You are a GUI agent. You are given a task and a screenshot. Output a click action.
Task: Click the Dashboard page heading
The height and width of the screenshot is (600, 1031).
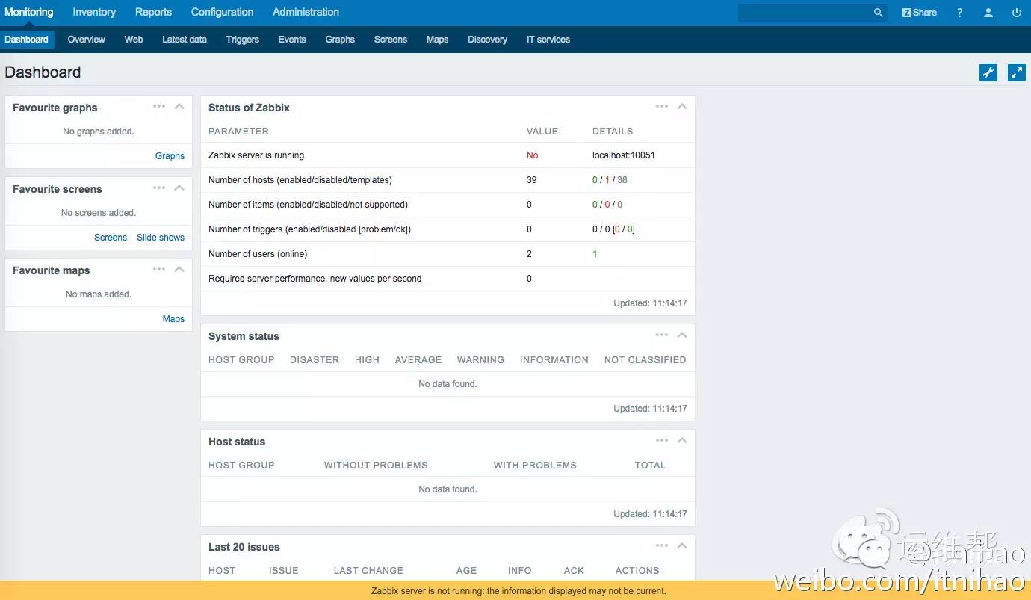(43, 72)
